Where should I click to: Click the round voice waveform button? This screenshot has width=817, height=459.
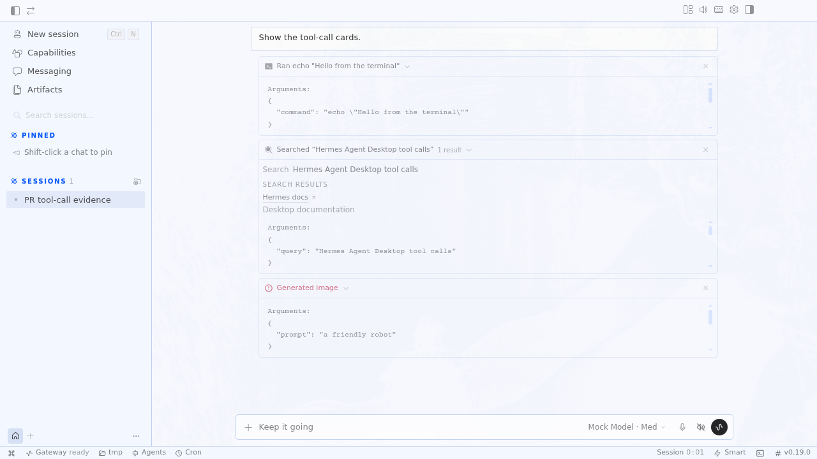[x=719, y=427]
